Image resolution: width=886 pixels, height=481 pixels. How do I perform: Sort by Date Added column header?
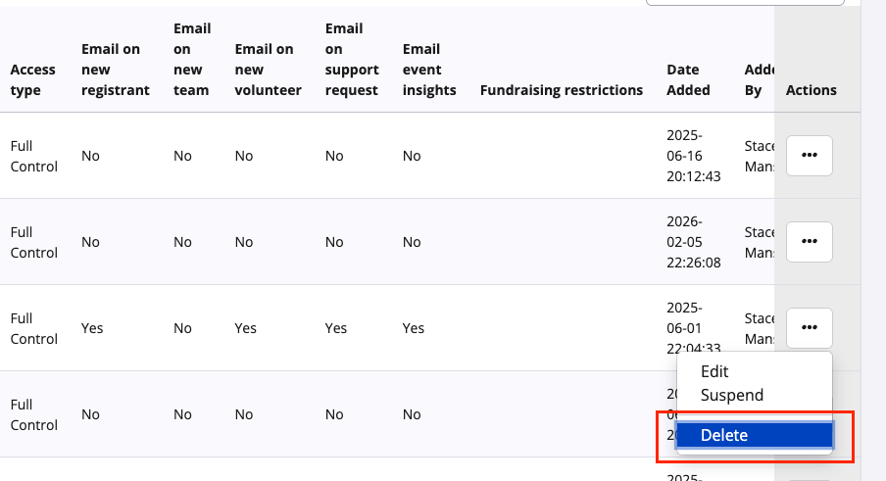[688, 79]
